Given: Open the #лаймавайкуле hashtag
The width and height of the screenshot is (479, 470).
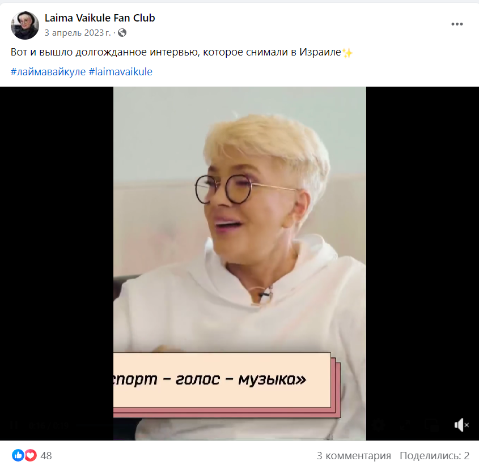Looking at the screenshot, I should [48, 72].
